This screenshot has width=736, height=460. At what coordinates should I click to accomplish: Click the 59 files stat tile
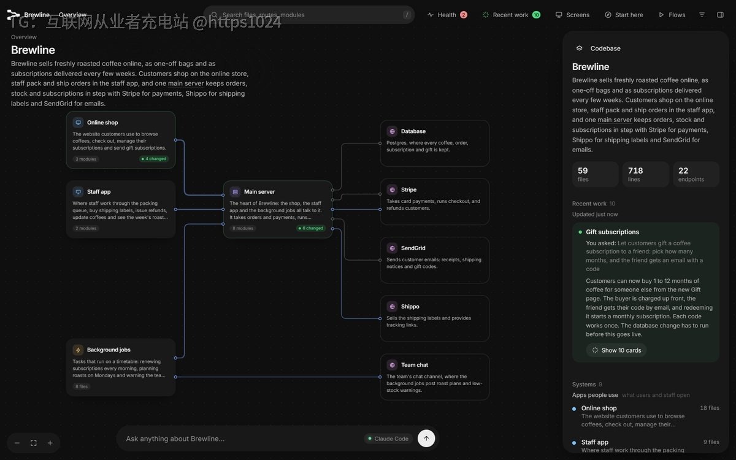click(x=596, y=174)
